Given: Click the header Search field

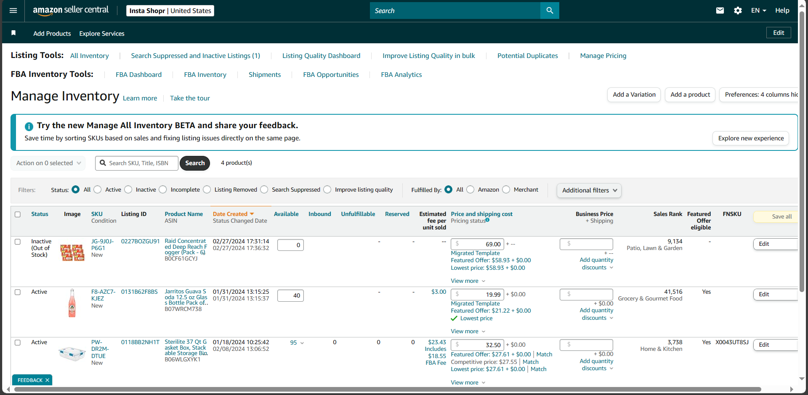Looking at the screenshot, I should click(455, 11).
